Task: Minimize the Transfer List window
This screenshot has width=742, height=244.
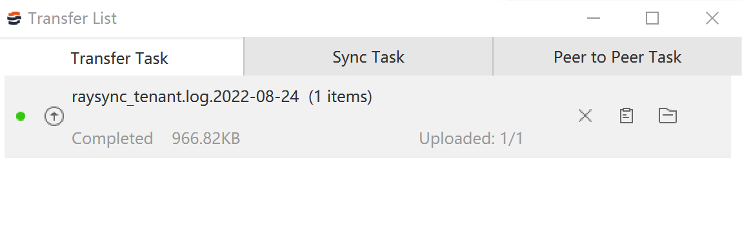Action: point(594,19)
